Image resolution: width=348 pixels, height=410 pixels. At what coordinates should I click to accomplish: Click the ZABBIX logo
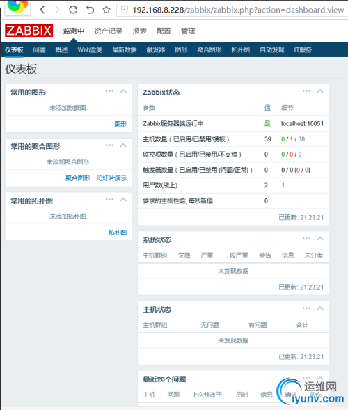(x=29, y=31)
